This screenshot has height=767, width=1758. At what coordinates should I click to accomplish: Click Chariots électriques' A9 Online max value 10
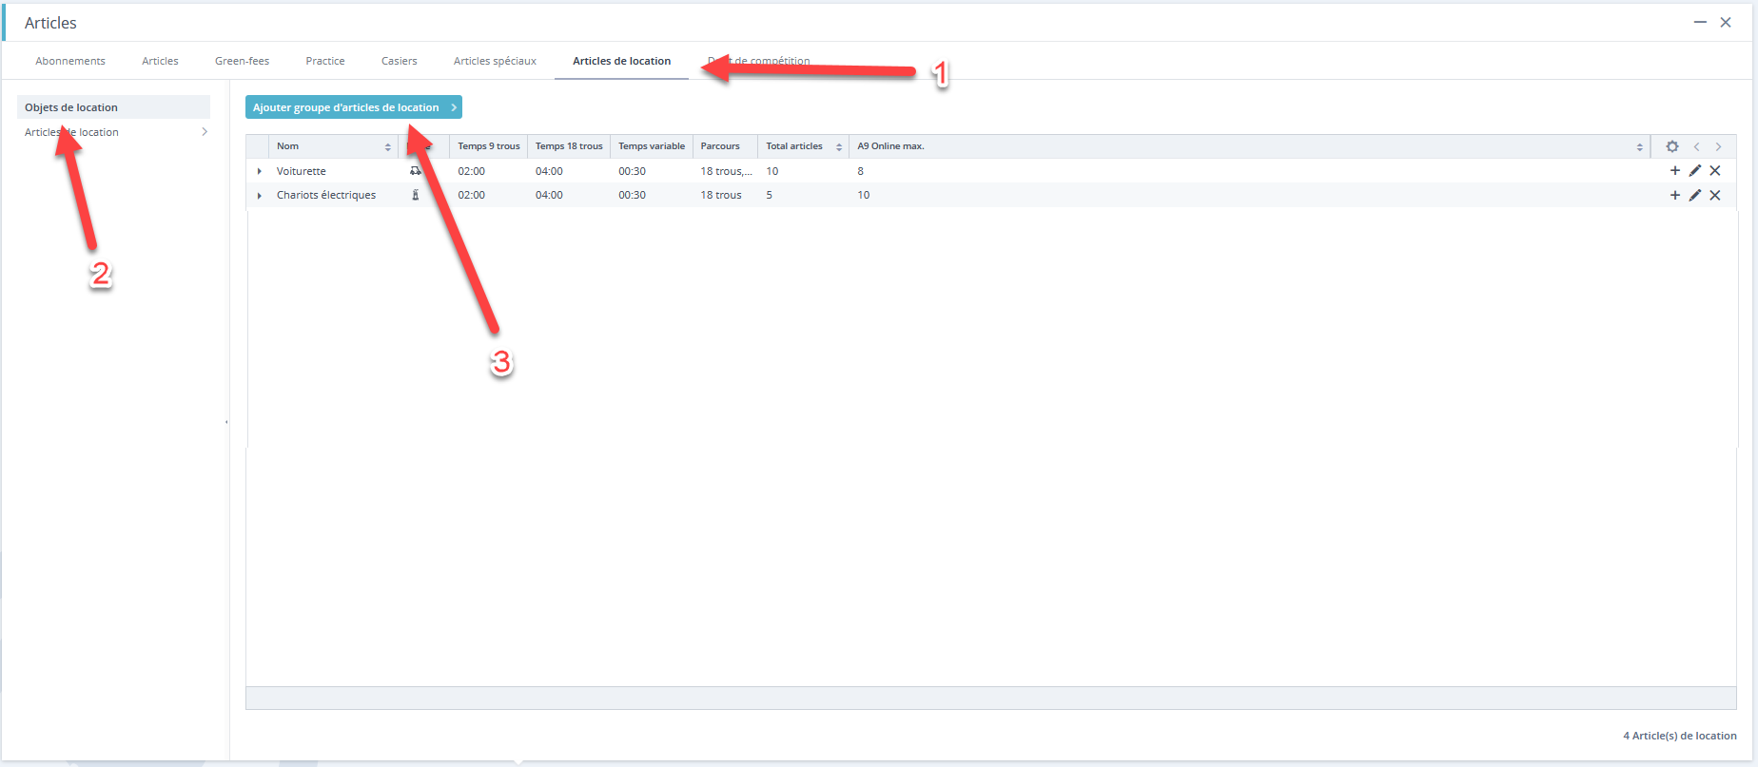click(x=864, y=195)
